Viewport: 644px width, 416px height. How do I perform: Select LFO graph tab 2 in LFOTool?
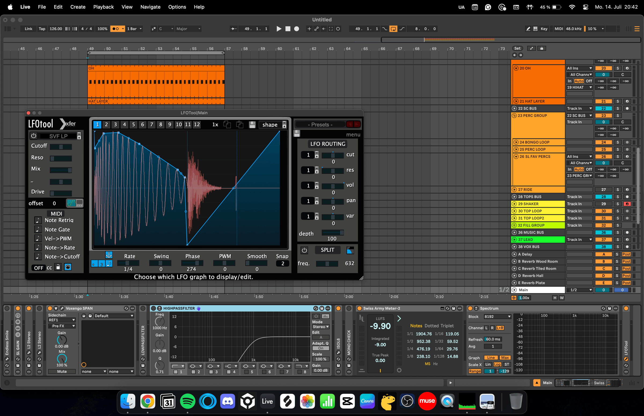click(x=106, y=125)
